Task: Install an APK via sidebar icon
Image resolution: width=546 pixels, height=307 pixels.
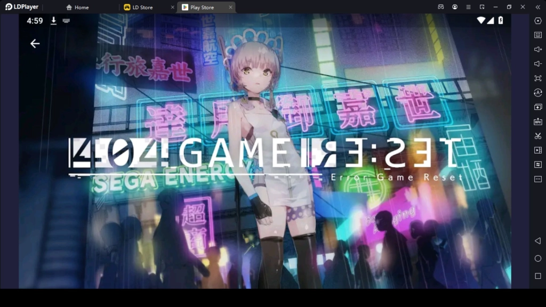Action: 537,122
